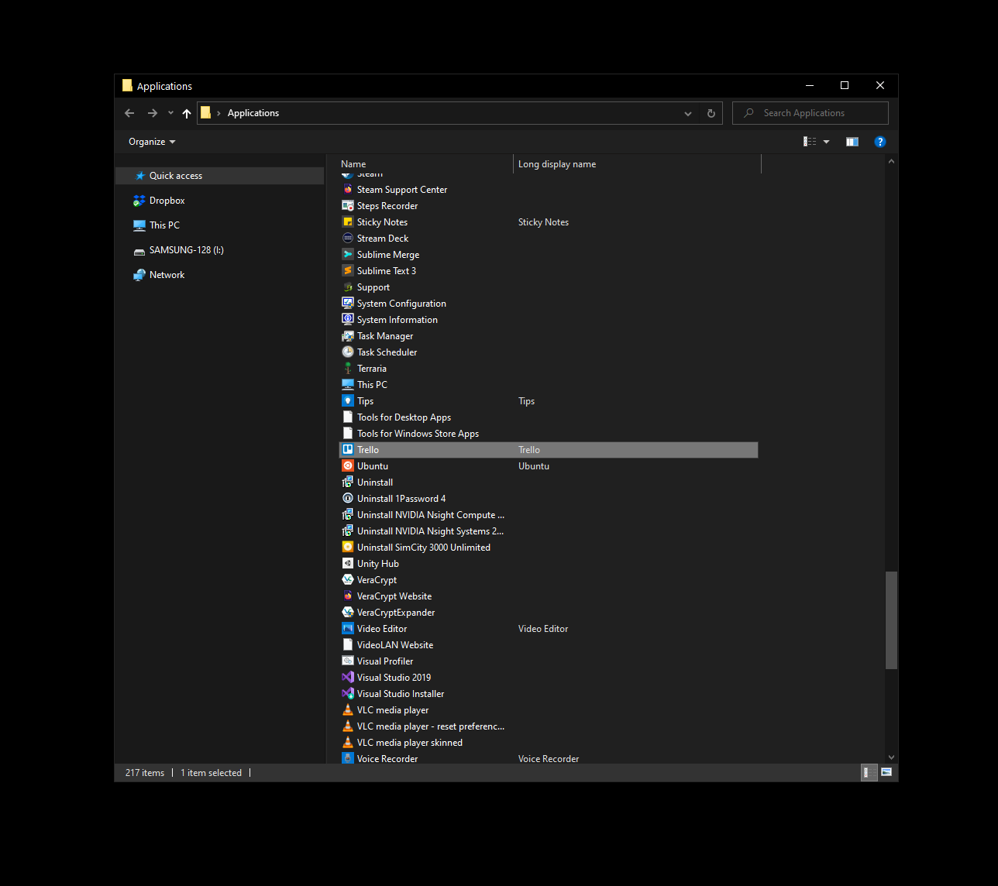Go up one folder level
Image resolution: width=998 pixels, height=886 pixels.
click(187, 113)
